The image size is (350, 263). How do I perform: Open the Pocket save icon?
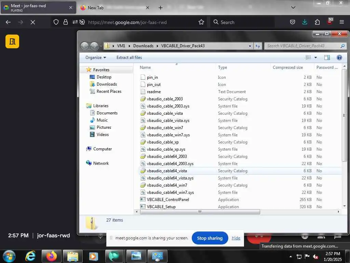[293, 22]
